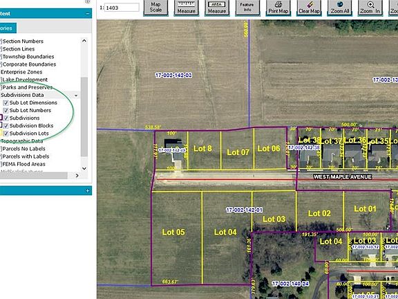Click parcel label 17-002-142-01

[x=244, y=210]
